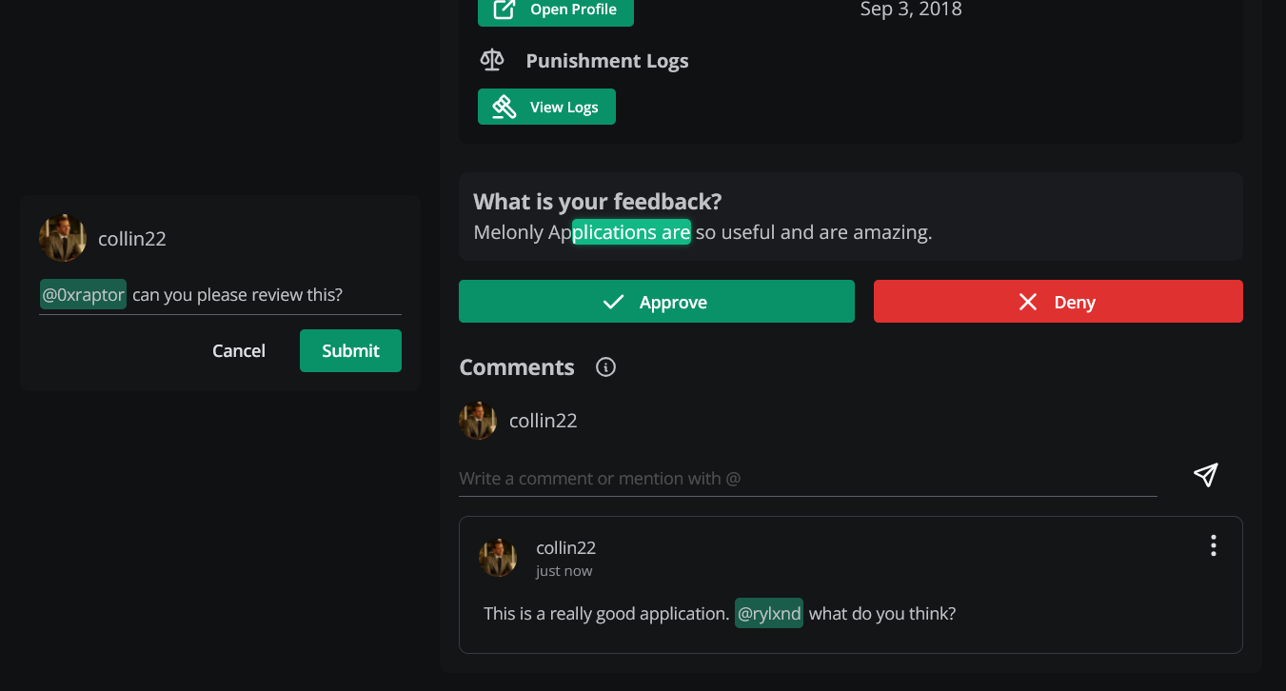Viewport: 1286px width, 691px height.
Task: Click collin22's avatar above the comment box
Action: click(478, 420)
